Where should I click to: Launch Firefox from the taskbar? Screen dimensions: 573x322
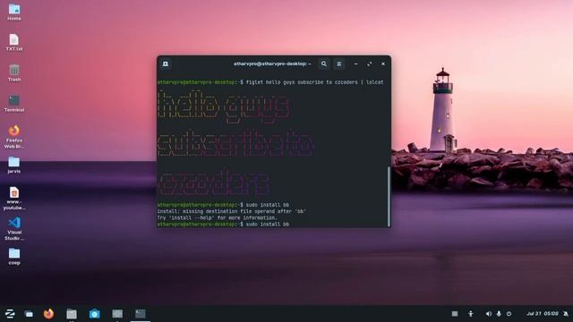48,314
